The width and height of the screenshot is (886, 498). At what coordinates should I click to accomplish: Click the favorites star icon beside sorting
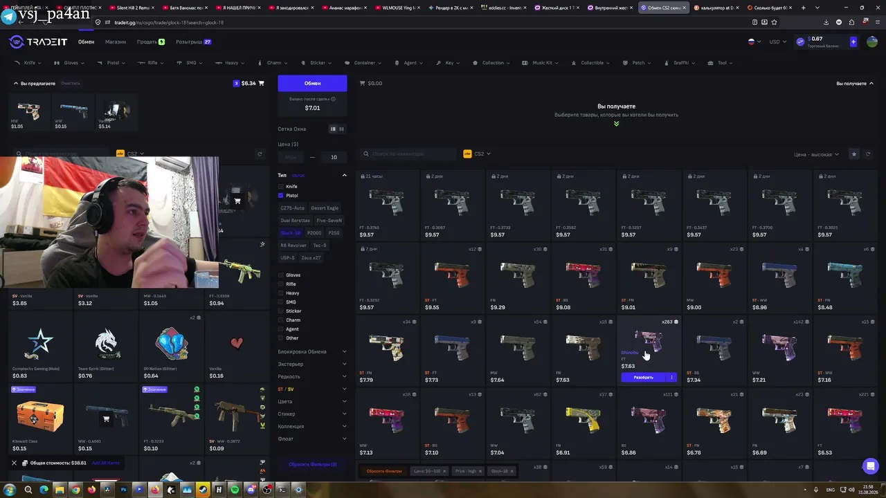[854, 154]
